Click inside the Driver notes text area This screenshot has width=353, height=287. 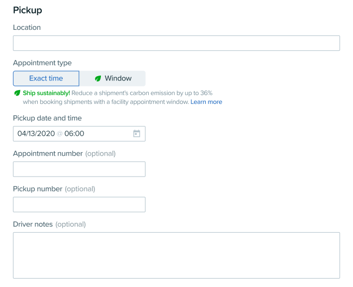pyautogui.click(x=176, y=256)
